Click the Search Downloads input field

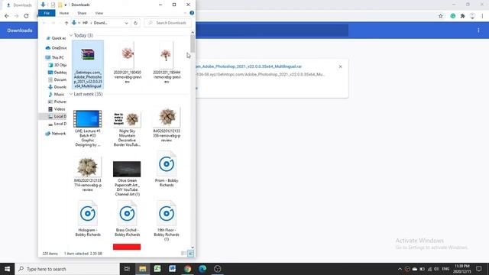168,23
